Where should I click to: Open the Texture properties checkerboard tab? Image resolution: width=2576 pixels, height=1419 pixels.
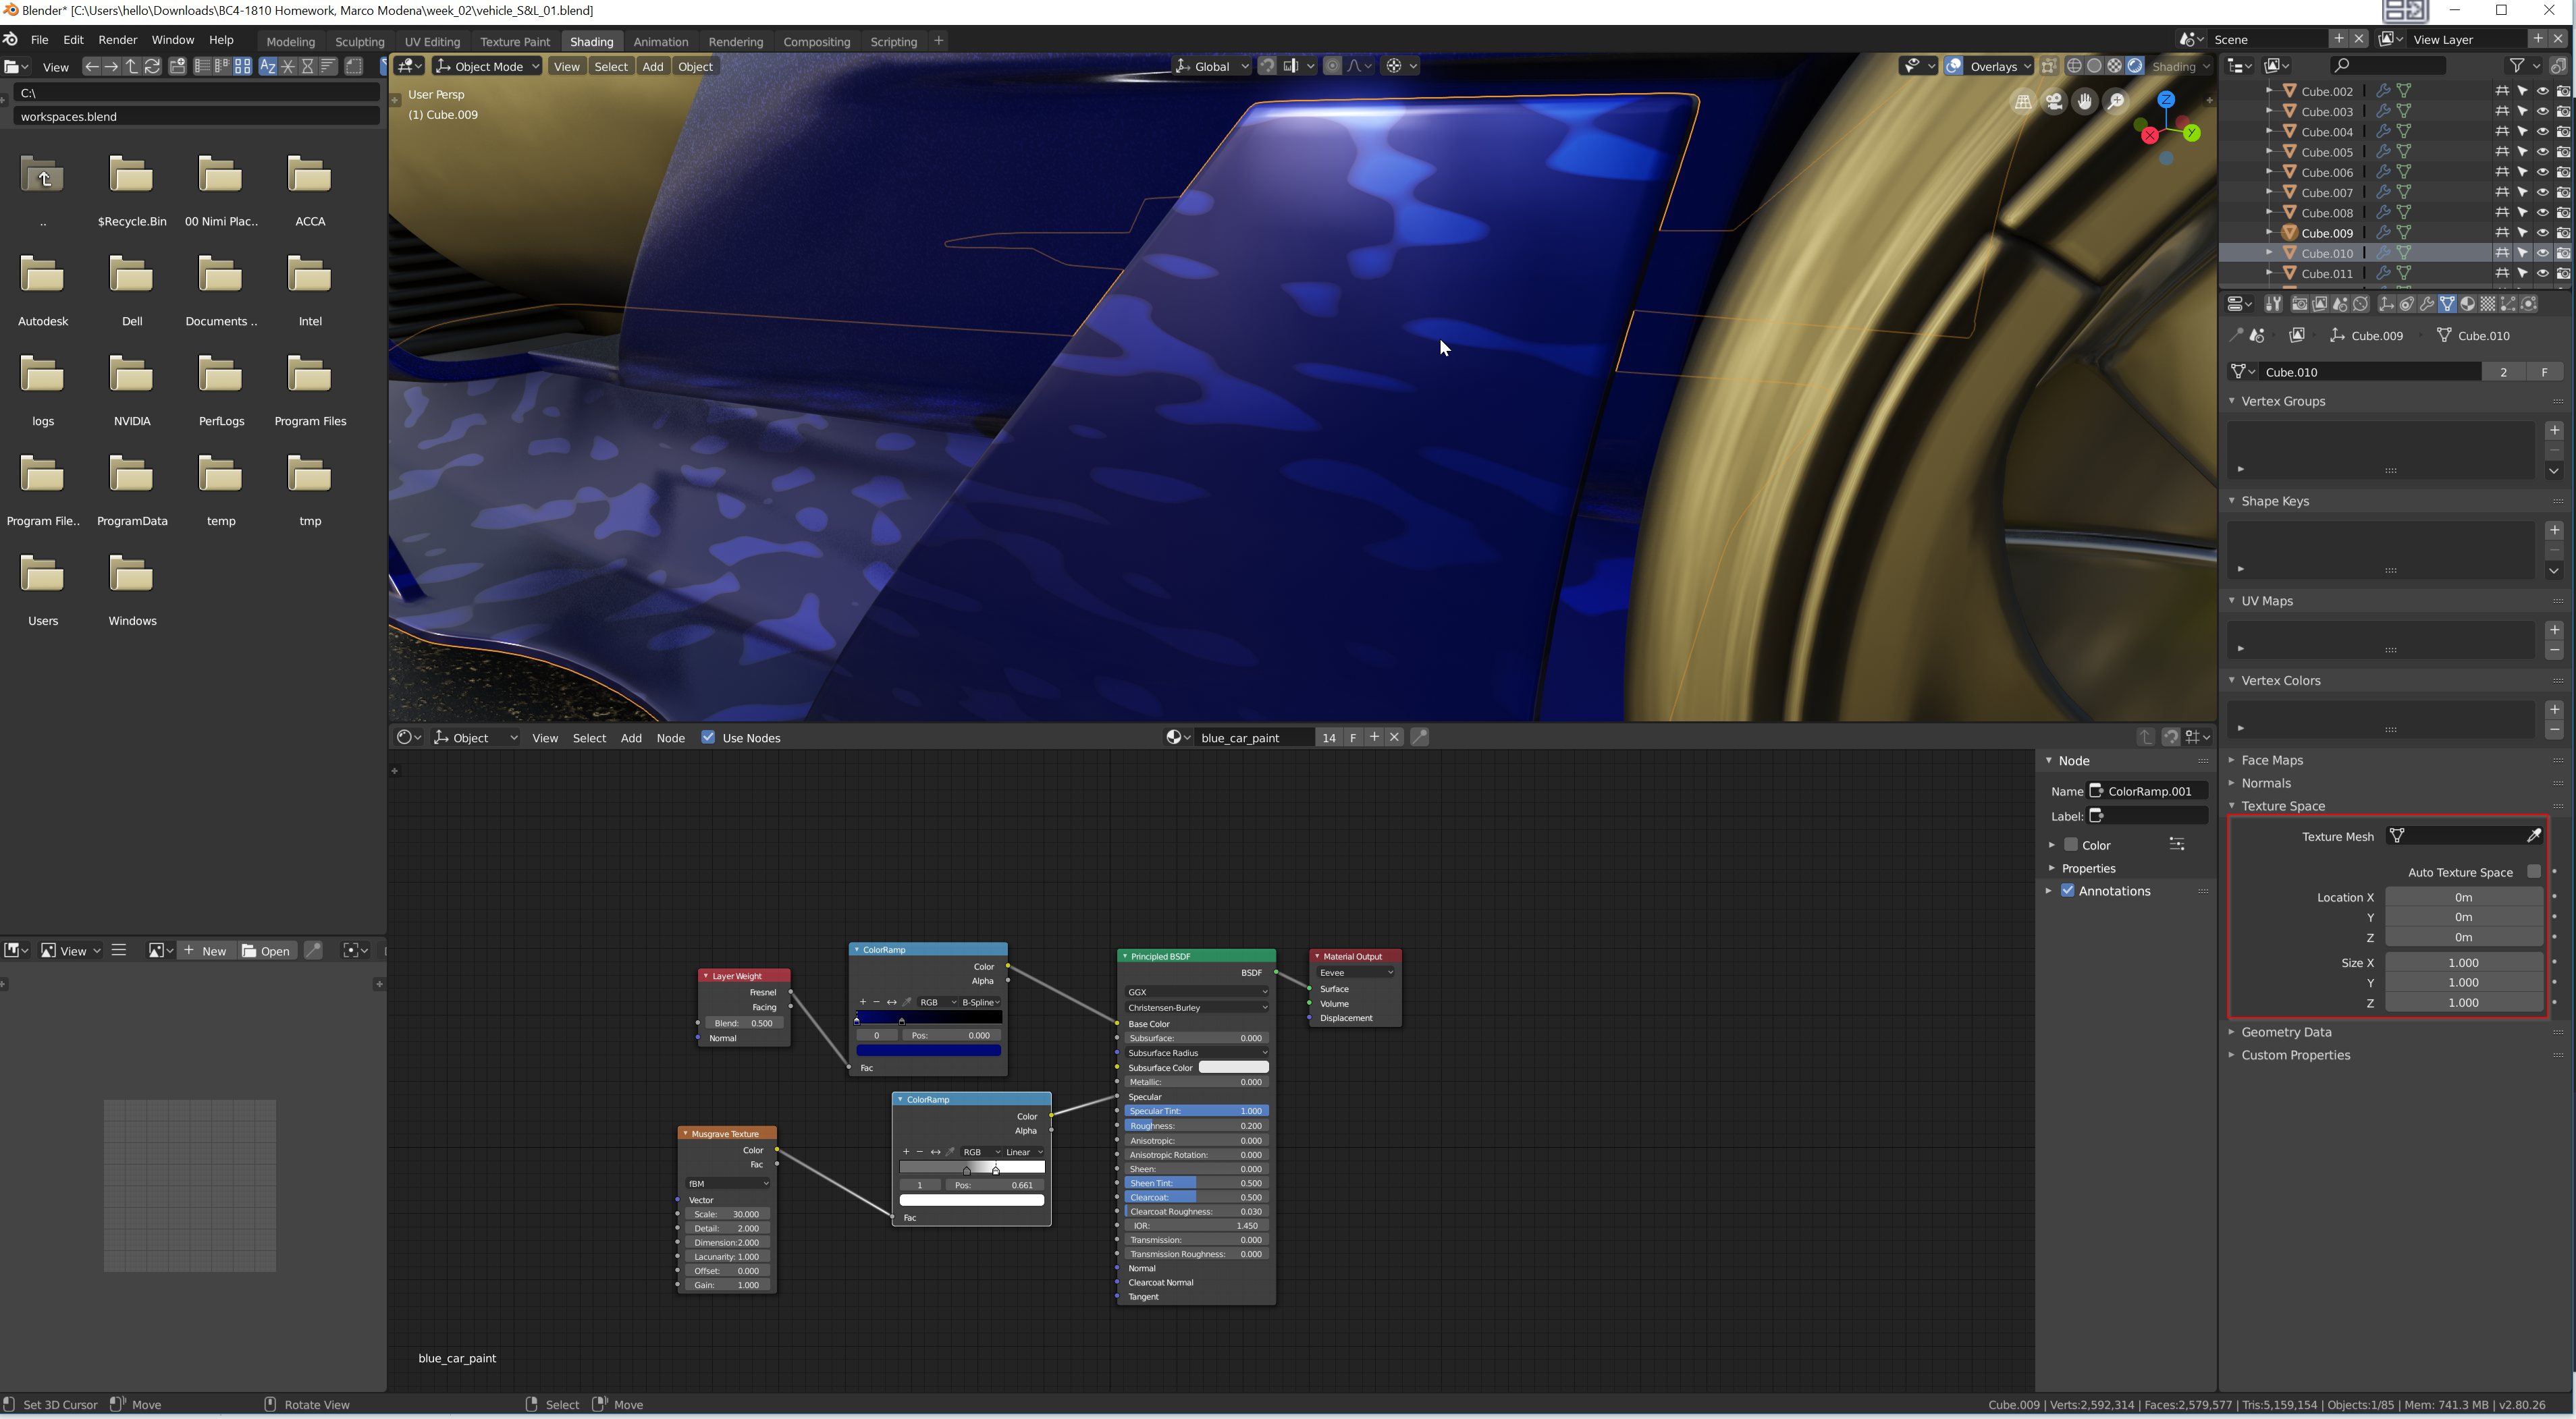pos(2487,304)
